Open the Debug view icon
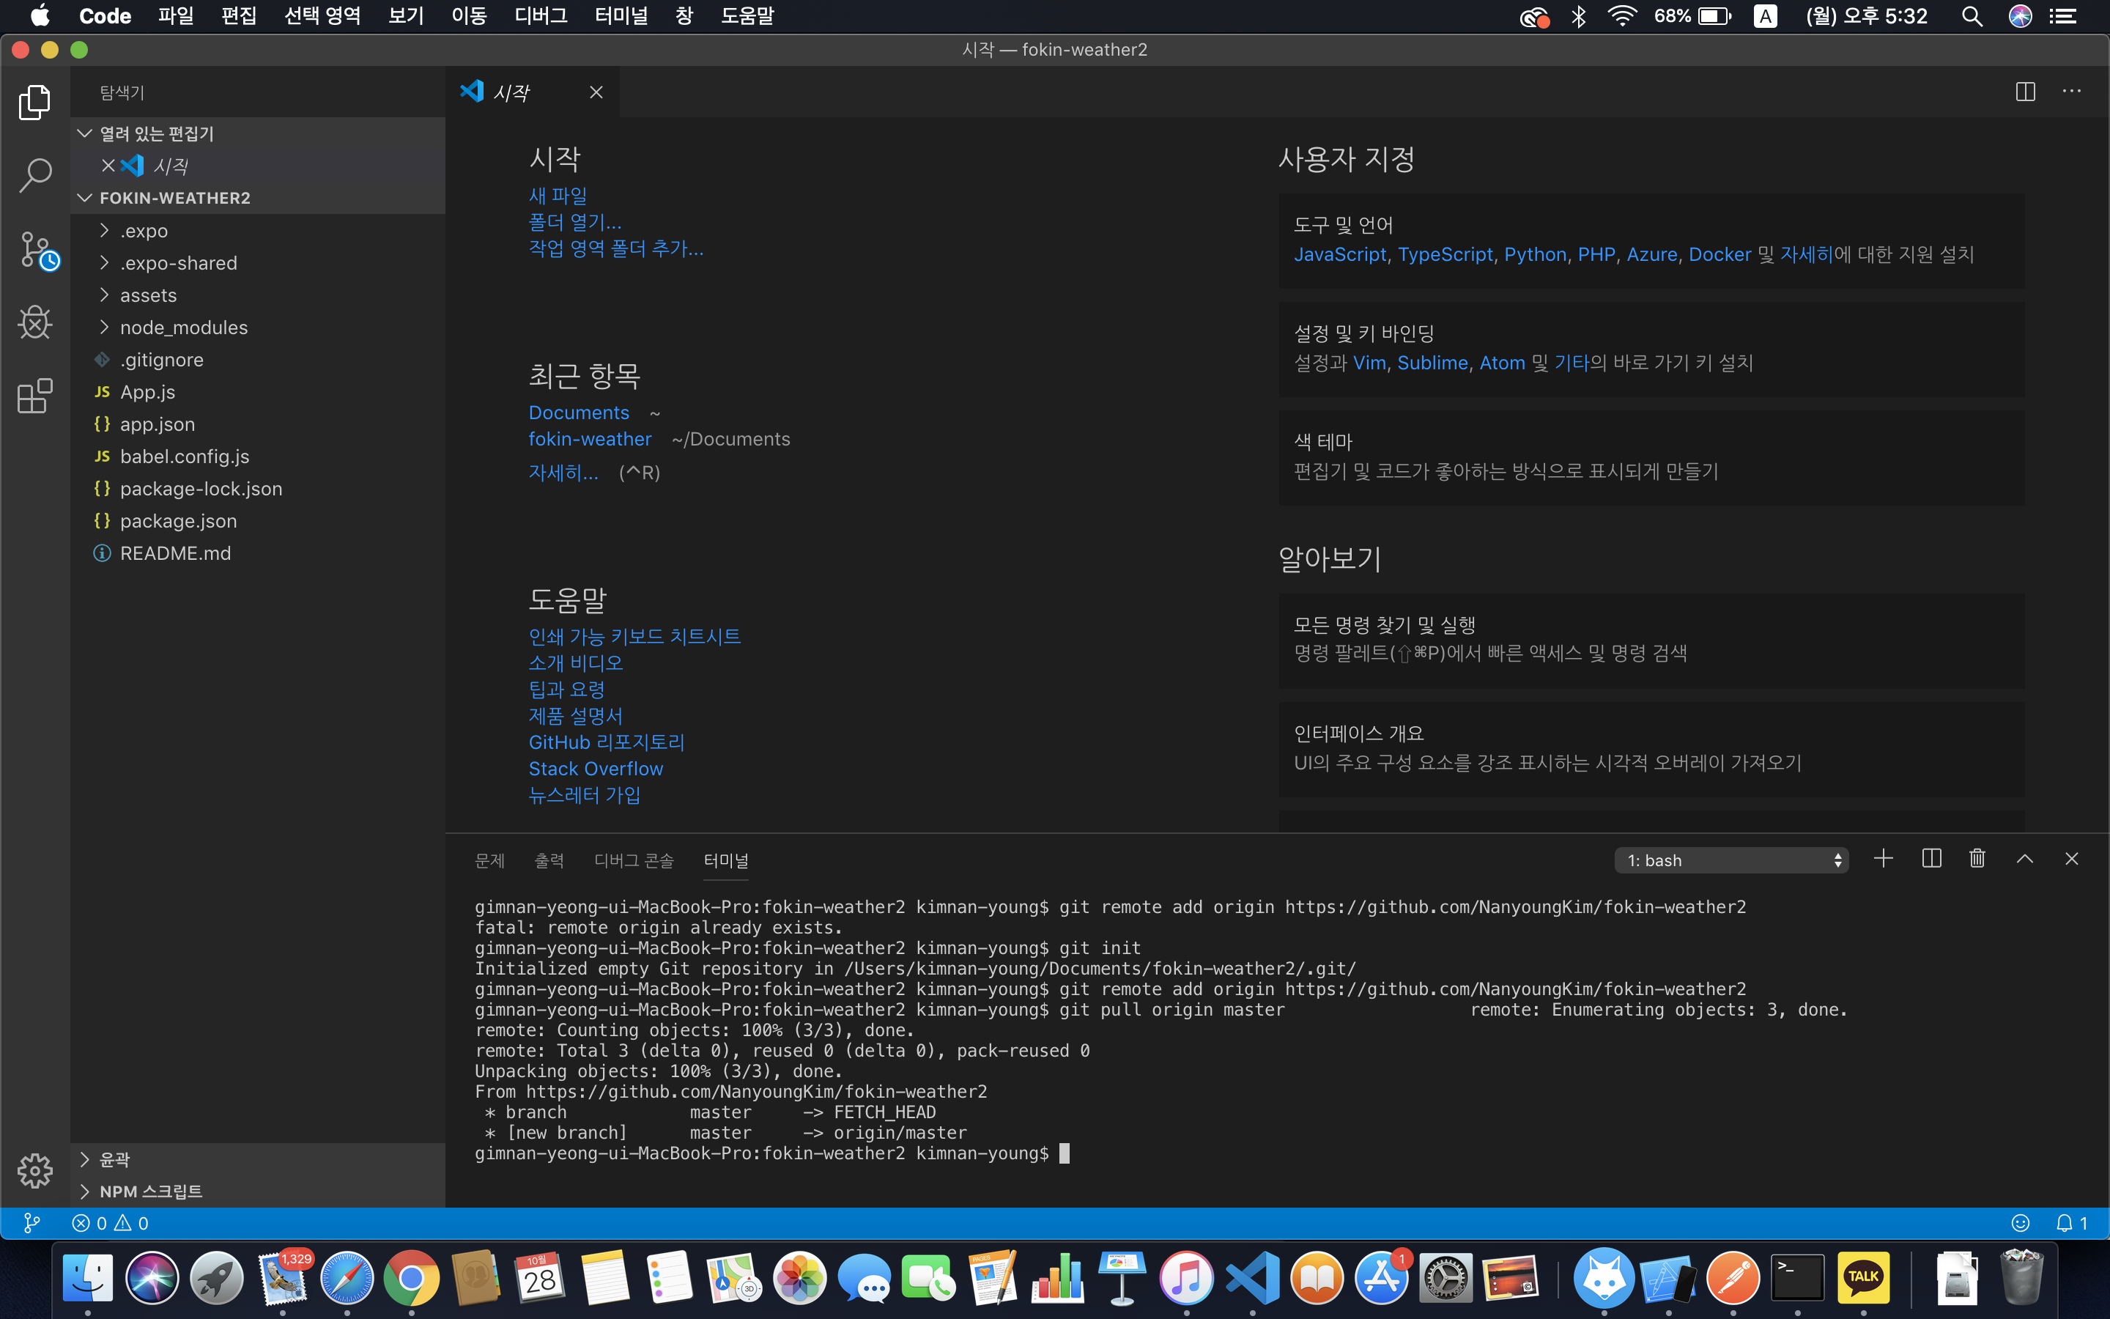2110x1319 pixels. point(35,322)
